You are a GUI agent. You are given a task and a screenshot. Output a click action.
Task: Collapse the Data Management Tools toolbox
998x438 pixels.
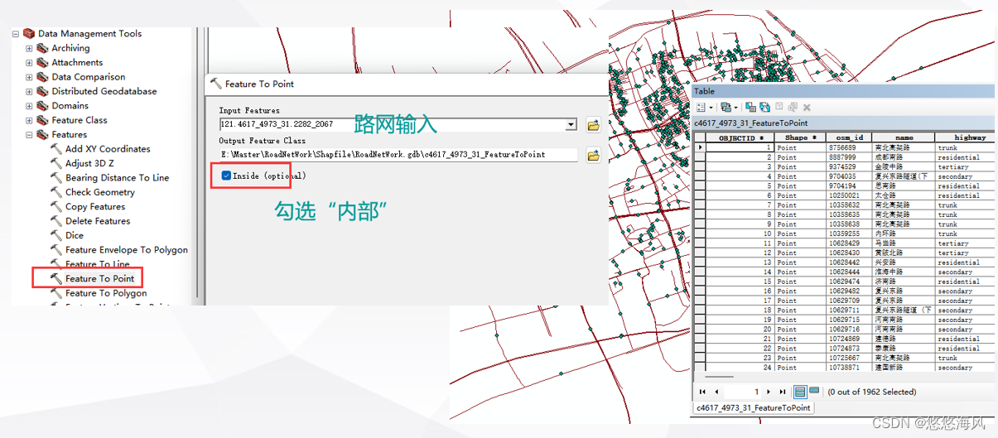tap(16, 34)
